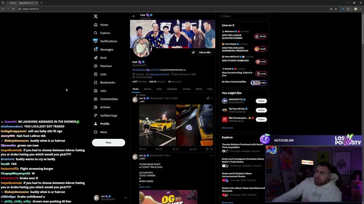Expand LIVE!!! post with Show more
The width and height of the screenshot is (364, 204).
(x=144, y=187)
